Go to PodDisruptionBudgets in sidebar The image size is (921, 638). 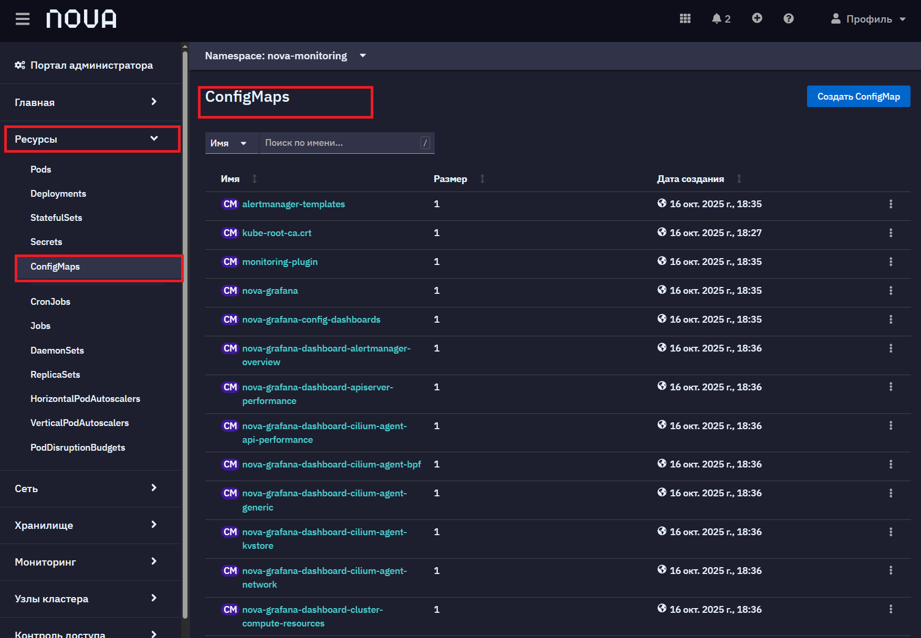(x=78, y=448)
